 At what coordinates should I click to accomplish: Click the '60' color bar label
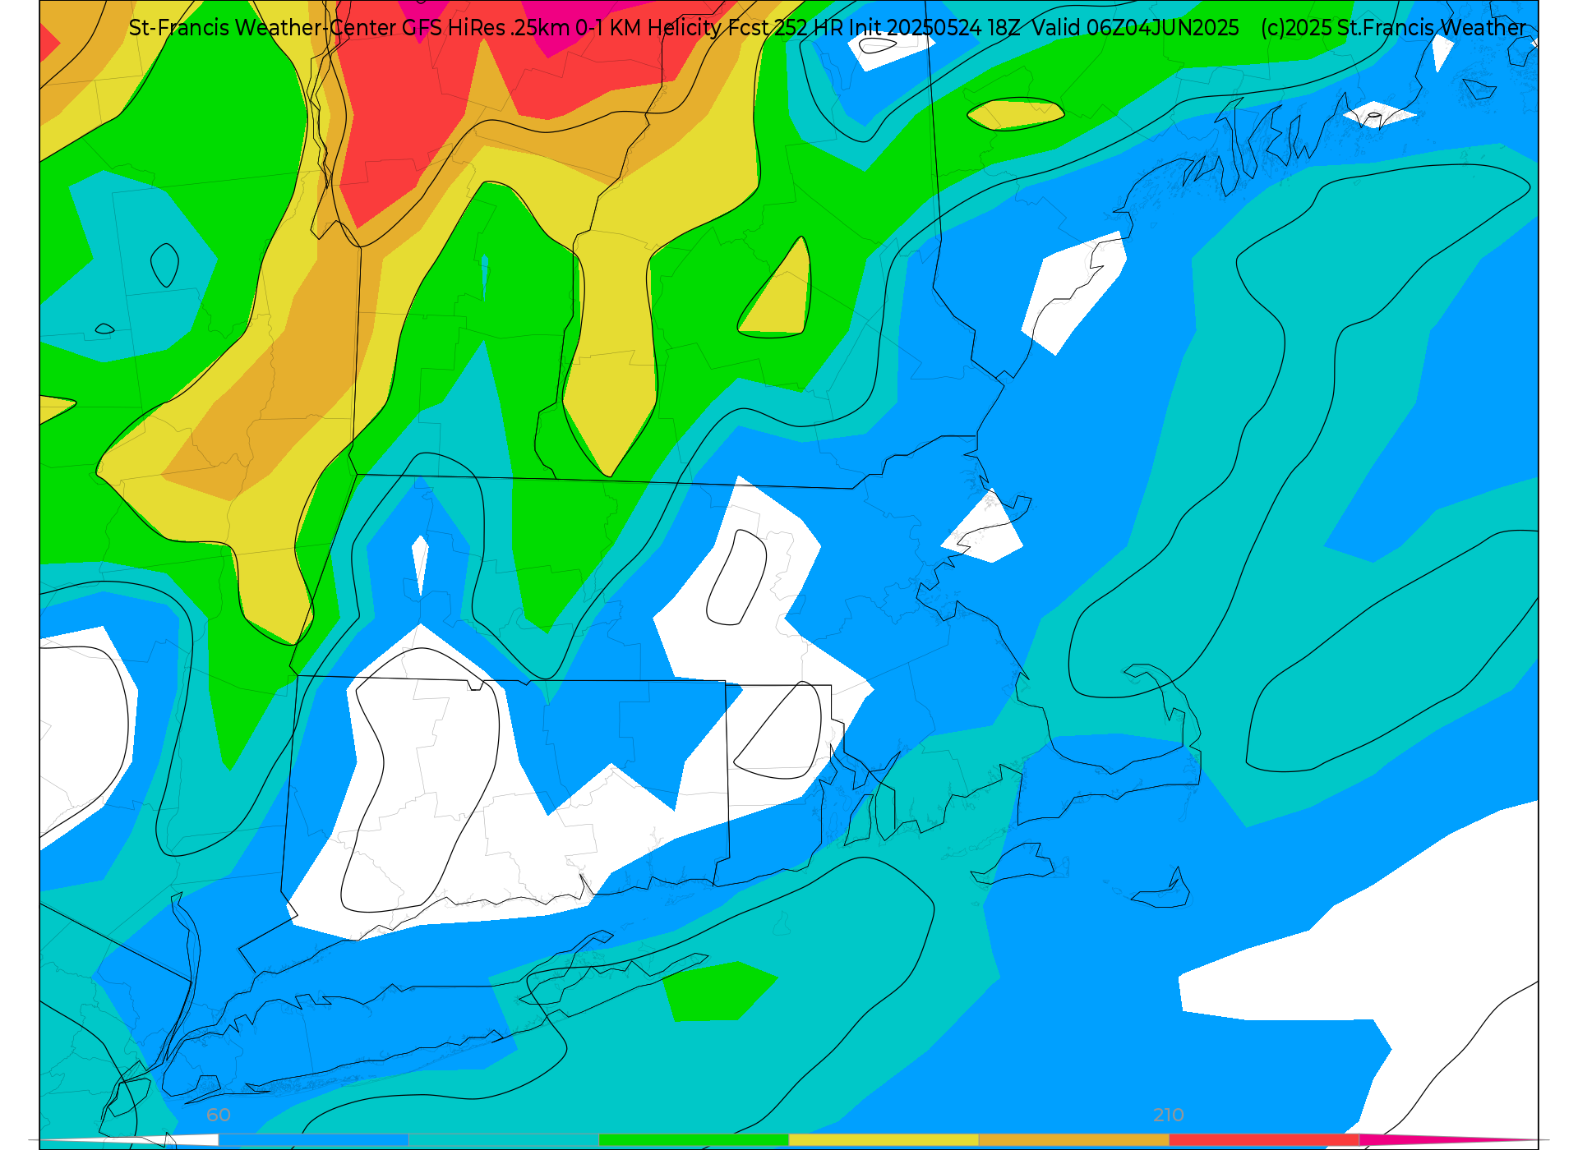pos(219,1115)
